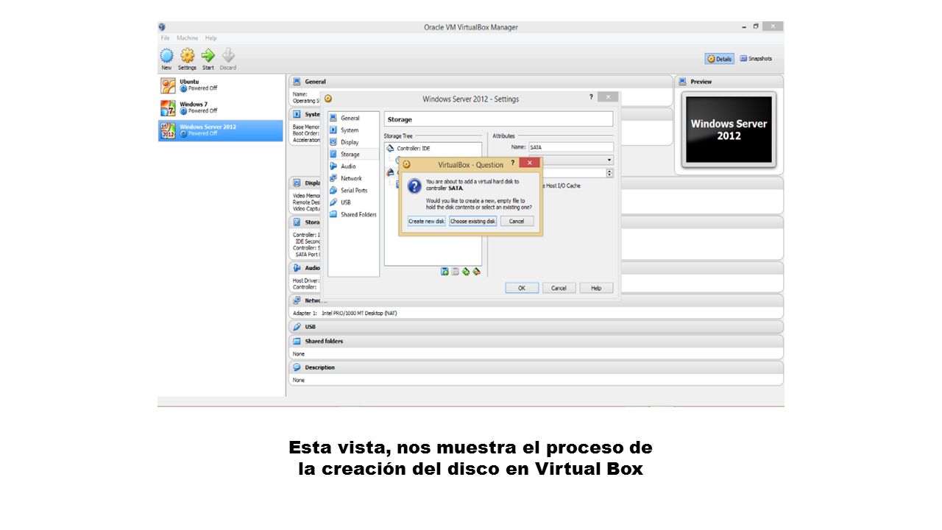The image size is (942, 530).
Task: Select the Windows 7 virtual machine
Action: [221, 108]
